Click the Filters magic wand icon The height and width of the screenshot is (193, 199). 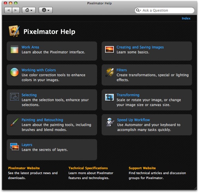(x=109, y=72)
